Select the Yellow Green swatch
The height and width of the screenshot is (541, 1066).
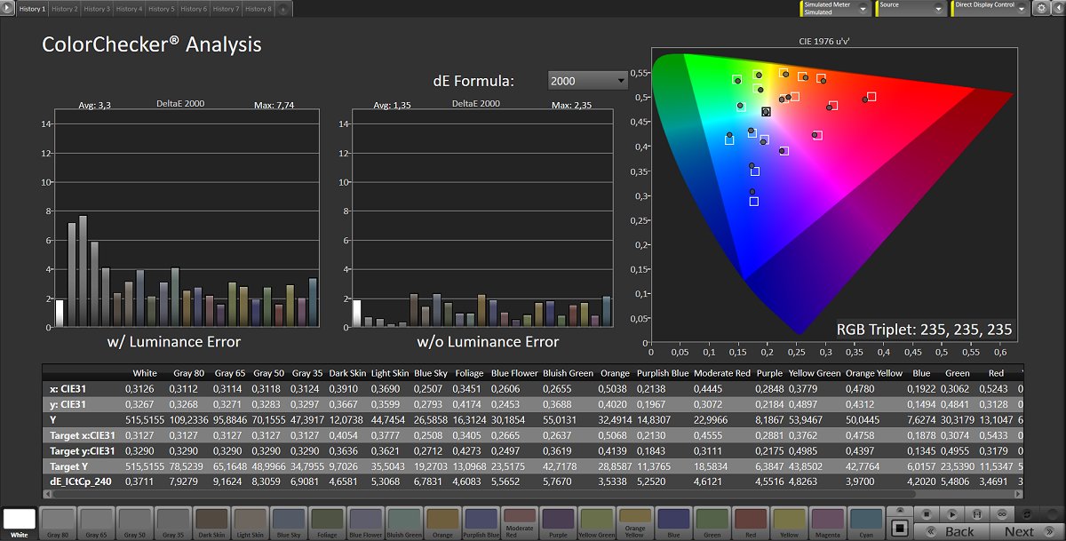click(x=596, y=522)
